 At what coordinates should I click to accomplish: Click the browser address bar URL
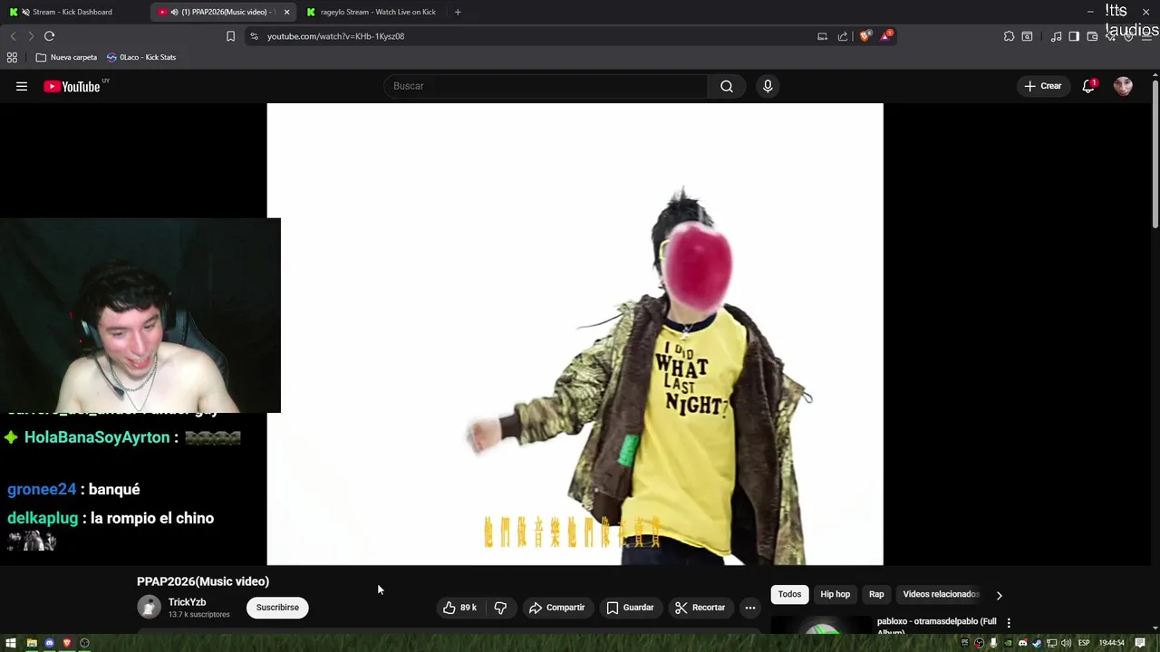pos(335,36)
